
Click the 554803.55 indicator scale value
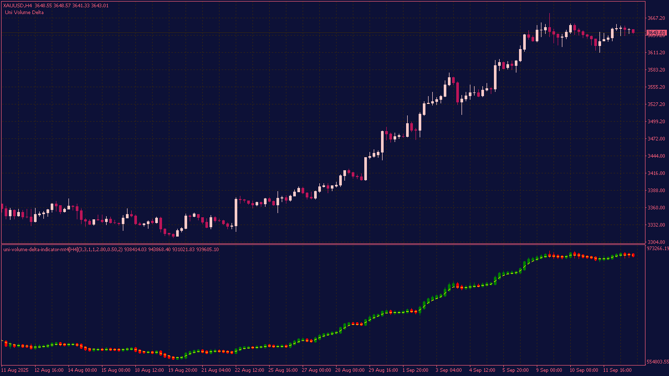[657, 361]
